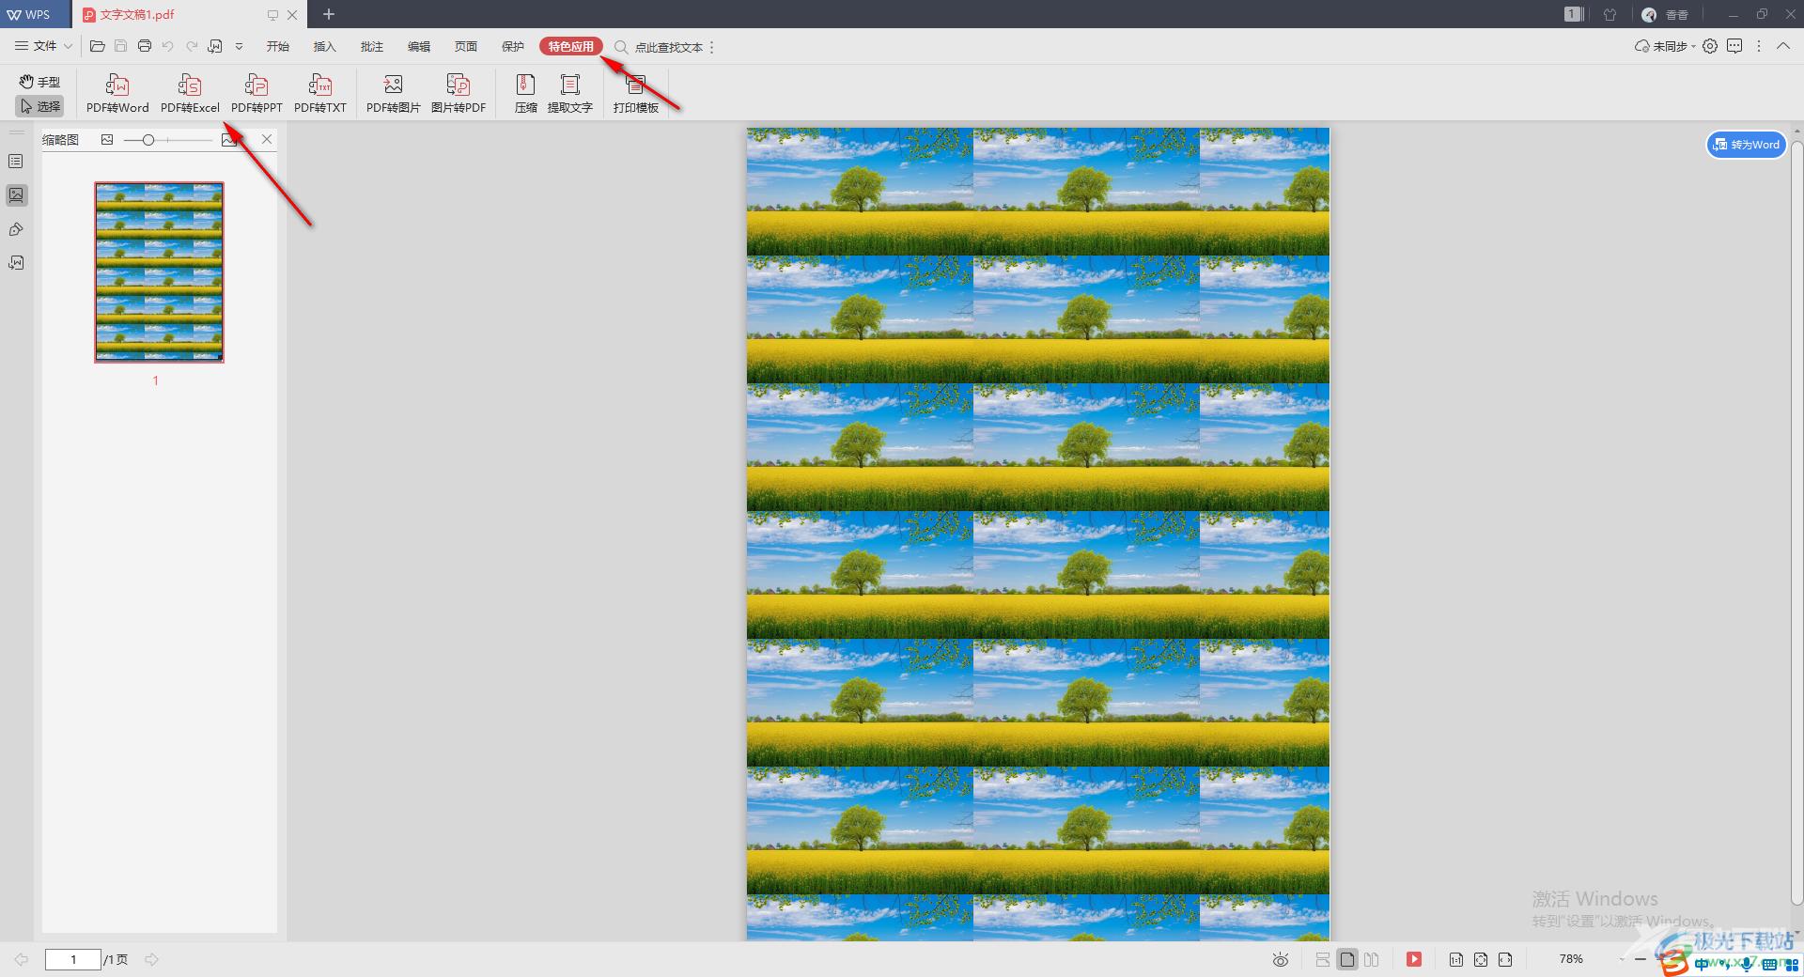This screenshot has width=1804, height=977.
Task: Open the feedback chat bubble icon
Action: tap(1734, 46)
